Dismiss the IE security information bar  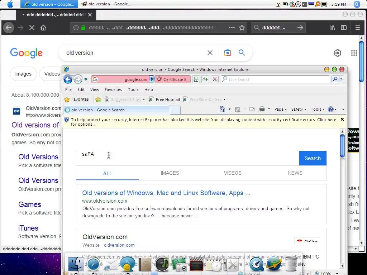click(342, 120)
